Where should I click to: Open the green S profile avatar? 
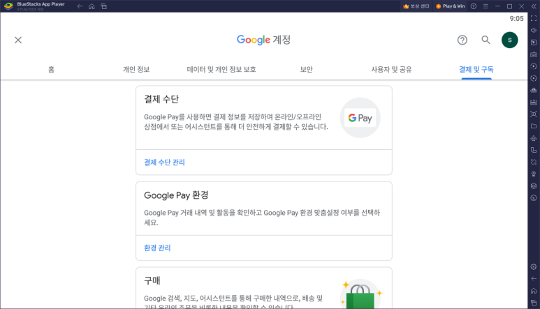coord(510,40)
